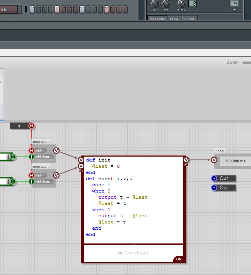Click the Ruby module's top V input connector

(81, 160)
